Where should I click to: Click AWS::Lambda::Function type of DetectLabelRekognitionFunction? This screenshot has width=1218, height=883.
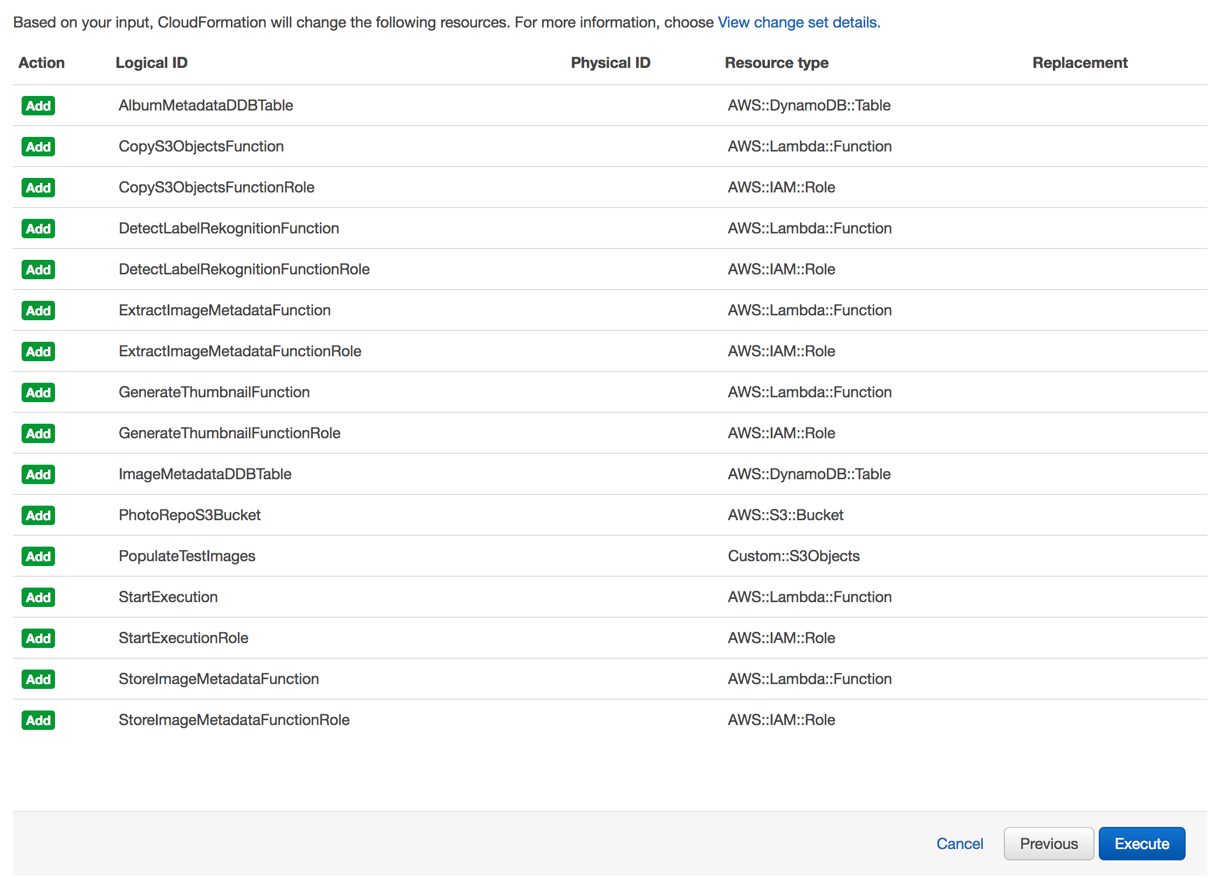tap(809, 228)
